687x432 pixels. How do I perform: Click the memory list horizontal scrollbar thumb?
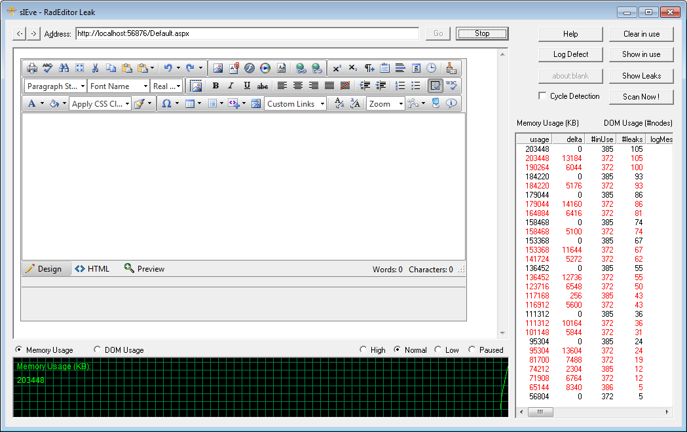pos(540,412)
